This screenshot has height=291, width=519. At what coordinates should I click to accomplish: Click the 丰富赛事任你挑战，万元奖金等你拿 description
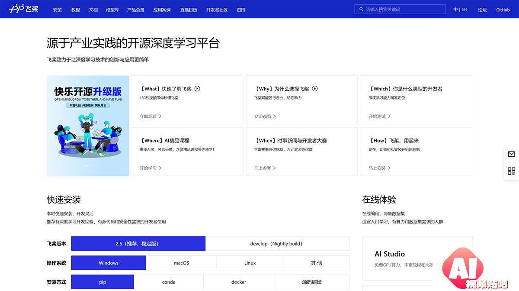coord(283,149)
